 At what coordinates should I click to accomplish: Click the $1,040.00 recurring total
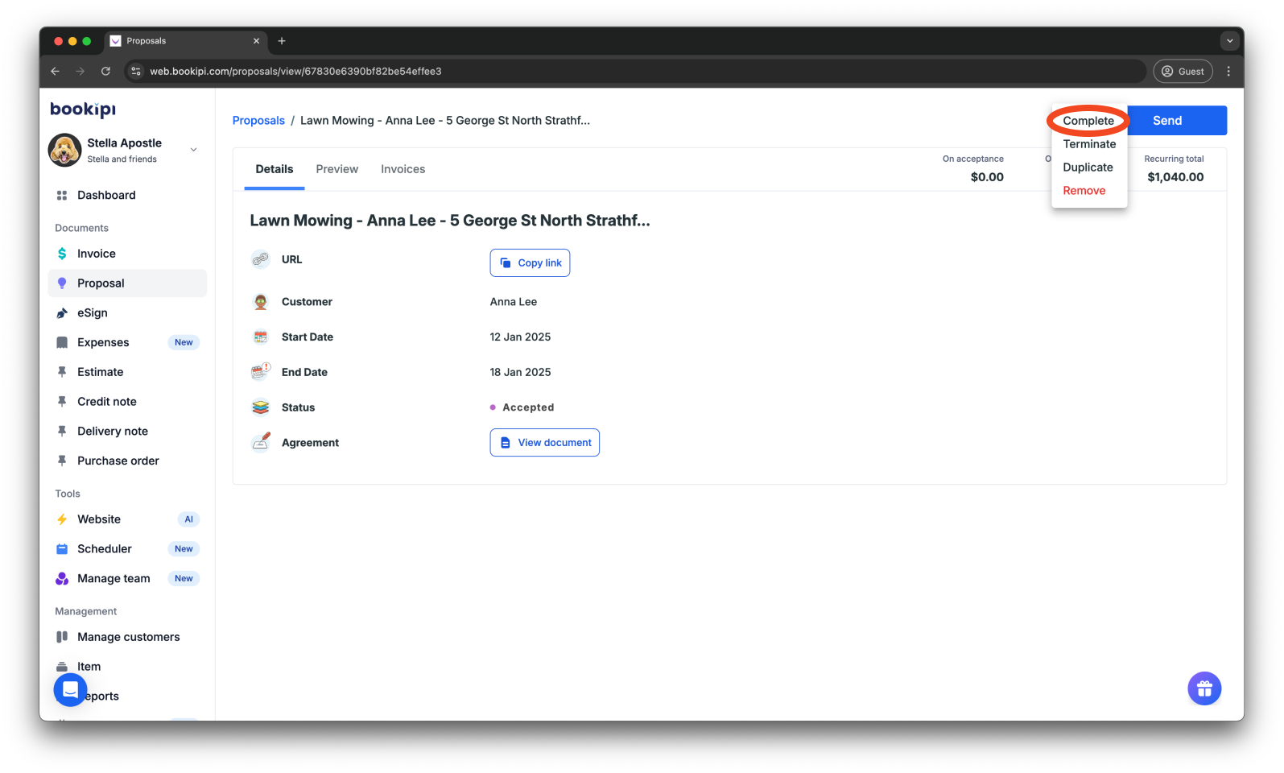tap(1175, 177)
